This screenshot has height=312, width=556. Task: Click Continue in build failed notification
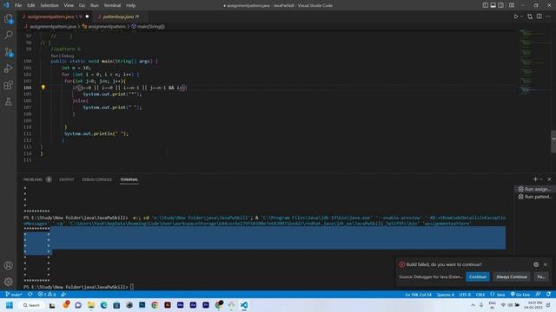click(x=478, y=276)
